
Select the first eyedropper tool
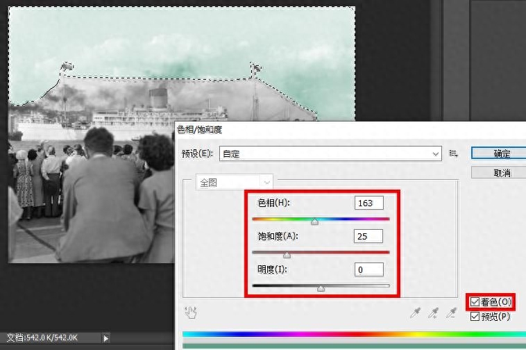(416, 313)
